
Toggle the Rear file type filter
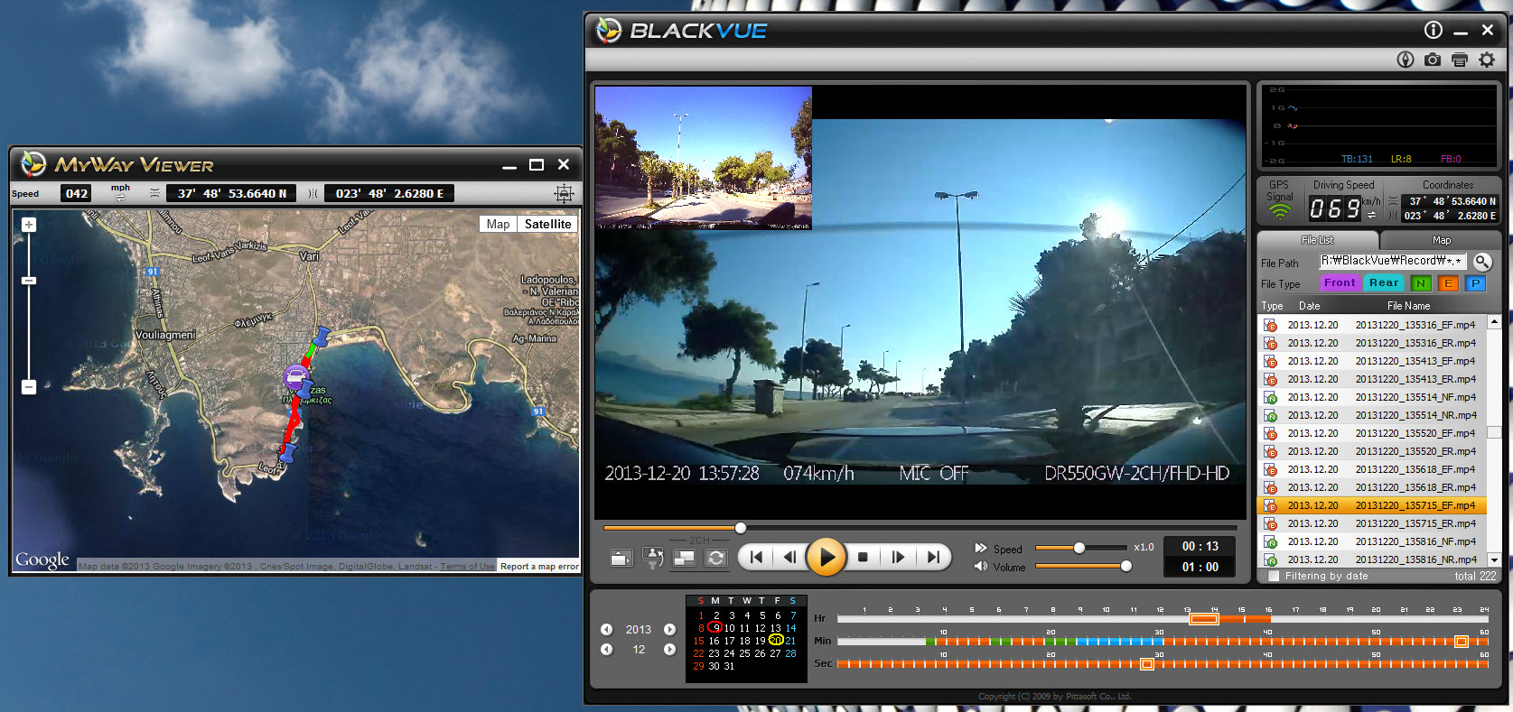coord(1384,282)
